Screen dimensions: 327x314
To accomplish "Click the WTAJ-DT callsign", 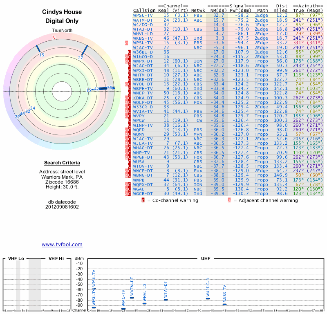I will [143, 29].
